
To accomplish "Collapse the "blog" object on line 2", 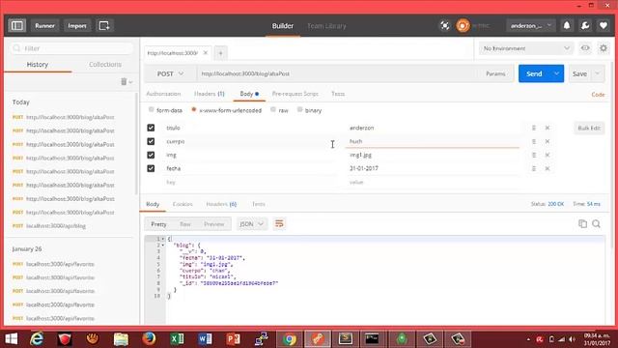I will tap(163, 246).
